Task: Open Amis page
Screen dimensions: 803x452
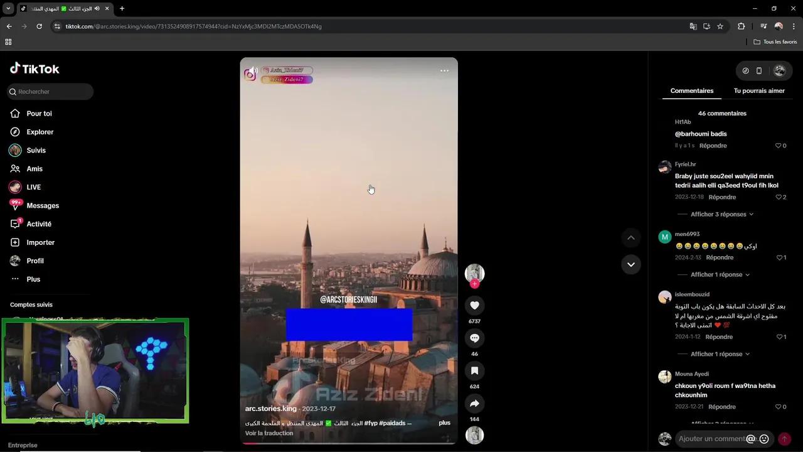Action: 26,169
